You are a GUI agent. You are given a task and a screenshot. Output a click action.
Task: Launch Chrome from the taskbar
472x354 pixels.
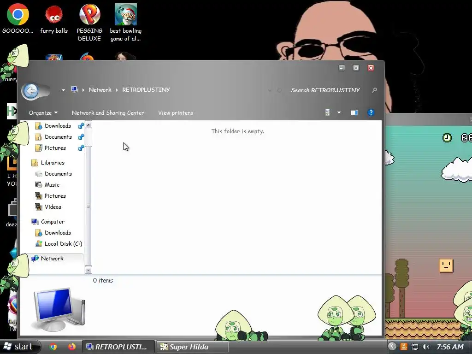[53, 347]
